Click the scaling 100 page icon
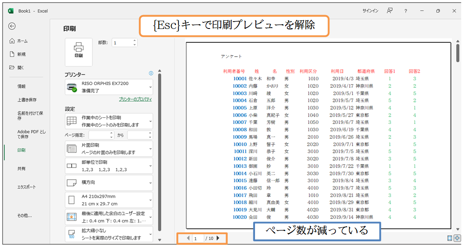This screenshot has height=247, width=462. click(72, 234)
